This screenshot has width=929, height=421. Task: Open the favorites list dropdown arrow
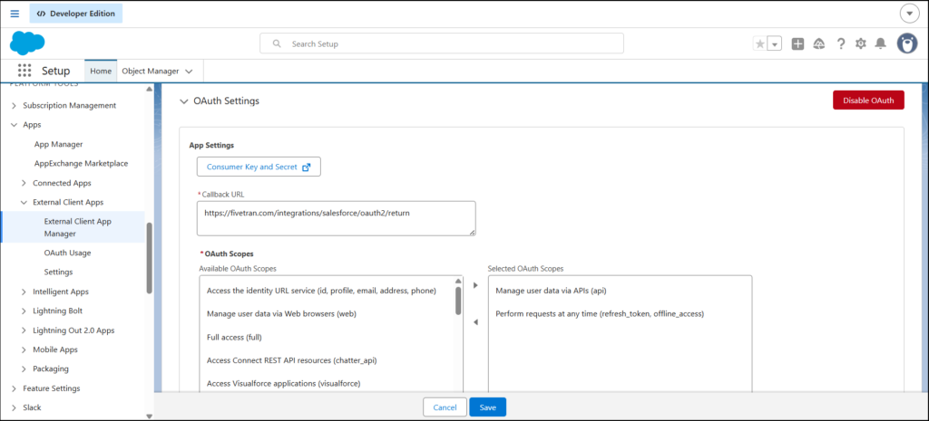[x=775, y=43]
